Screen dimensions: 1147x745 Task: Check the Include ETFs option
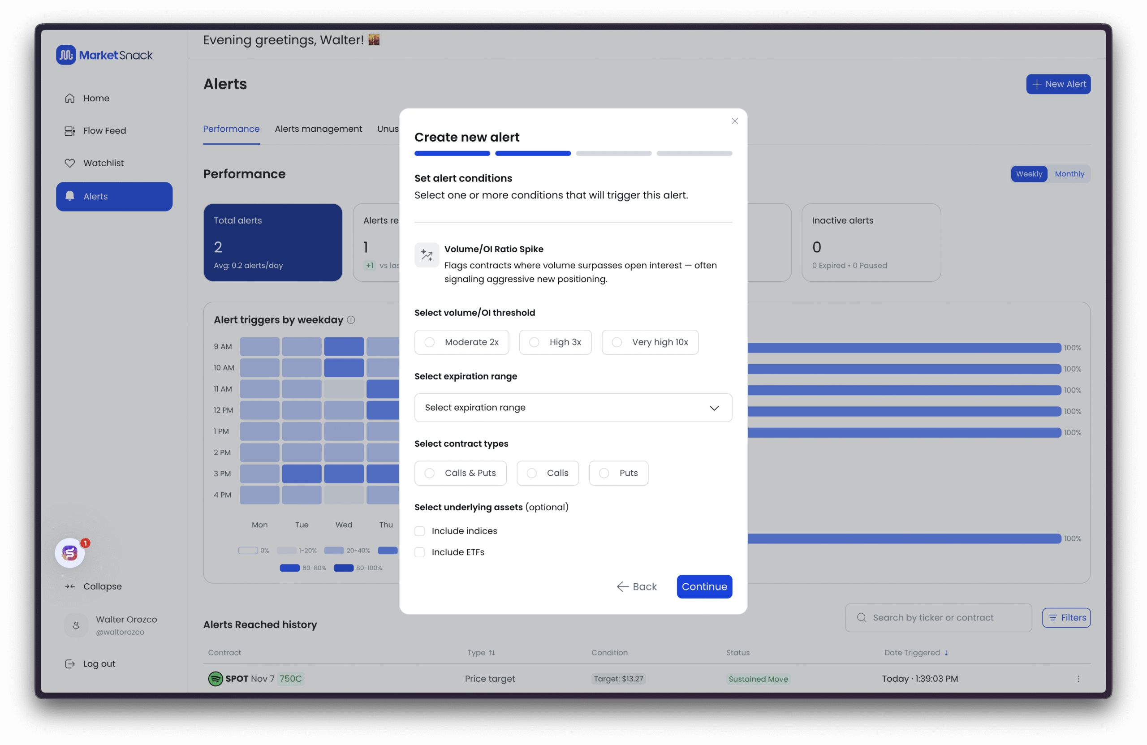(x=420, y=552)
